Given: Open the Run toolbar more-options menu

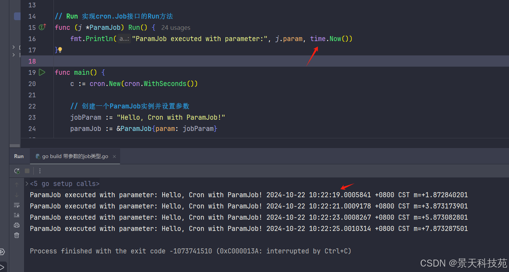Looking at the screenshot, I should click(x=40, y=171).
